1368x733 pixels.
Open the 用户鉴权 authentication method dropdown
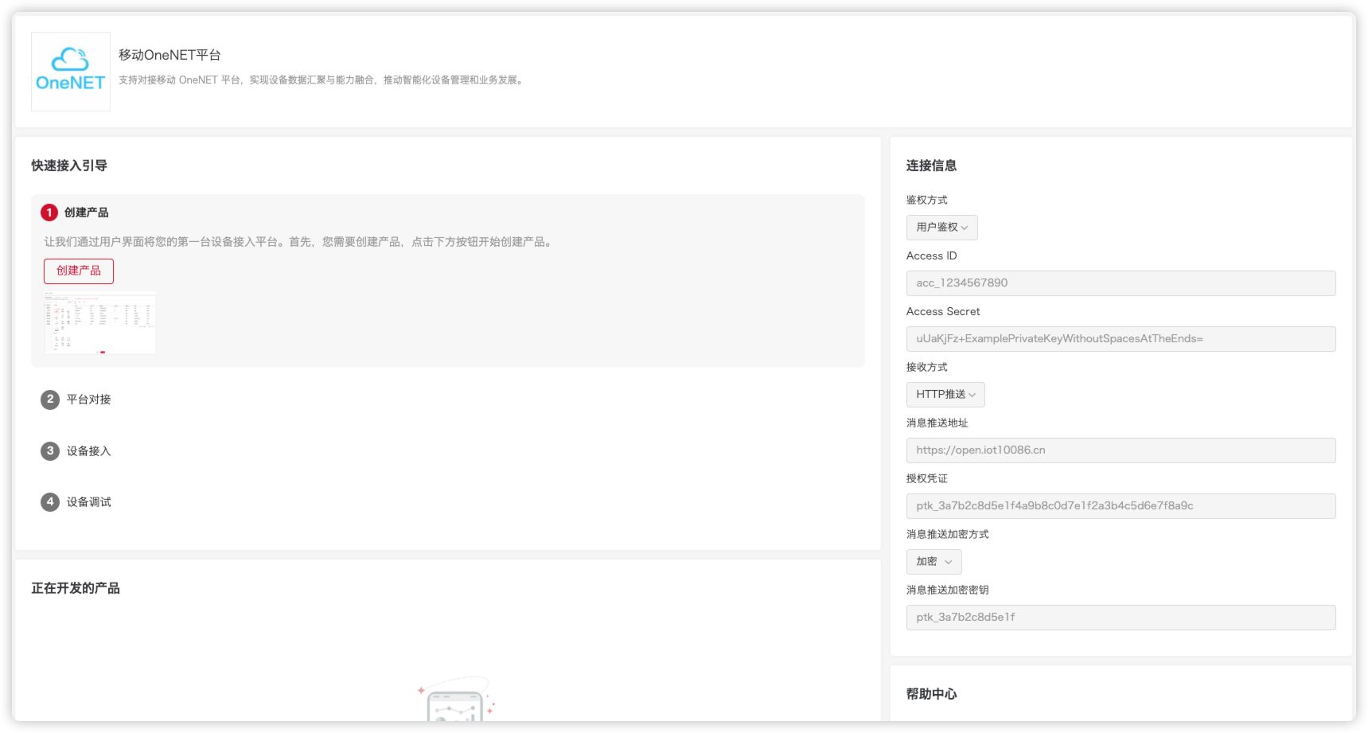(941, 228)
